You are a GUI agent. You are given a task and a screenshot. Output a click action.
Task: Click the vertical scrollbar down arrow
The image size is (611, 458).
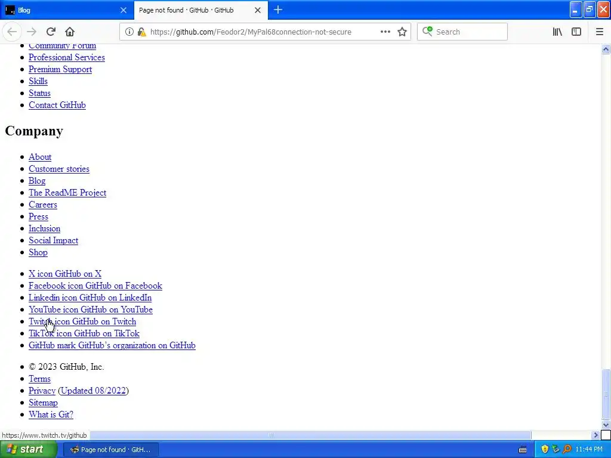tap(606, 425)
